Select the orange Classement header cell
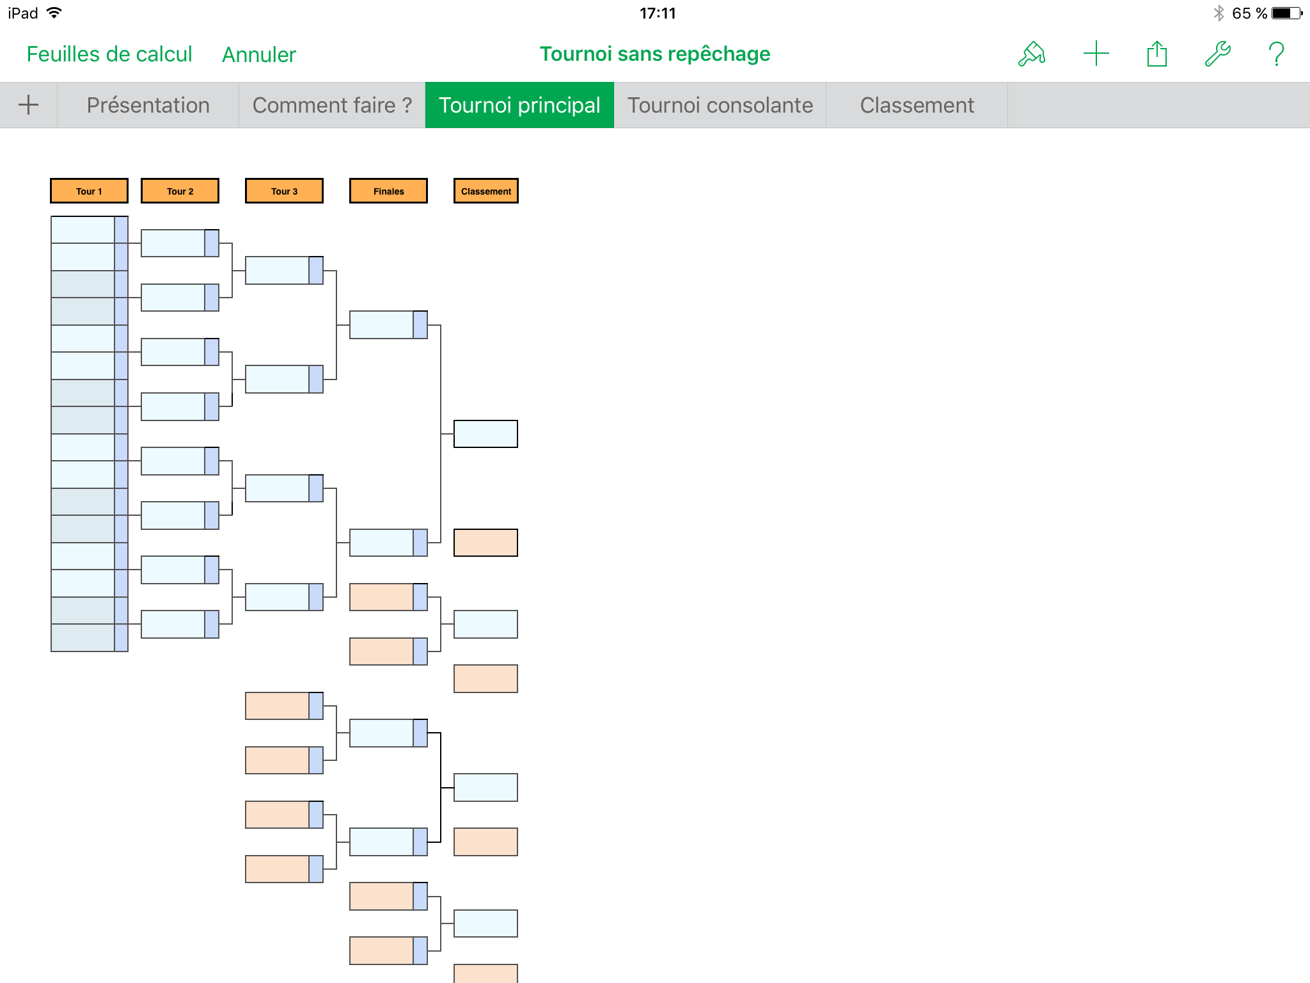The image size is (1310, 983). click(x=485, y=191)
